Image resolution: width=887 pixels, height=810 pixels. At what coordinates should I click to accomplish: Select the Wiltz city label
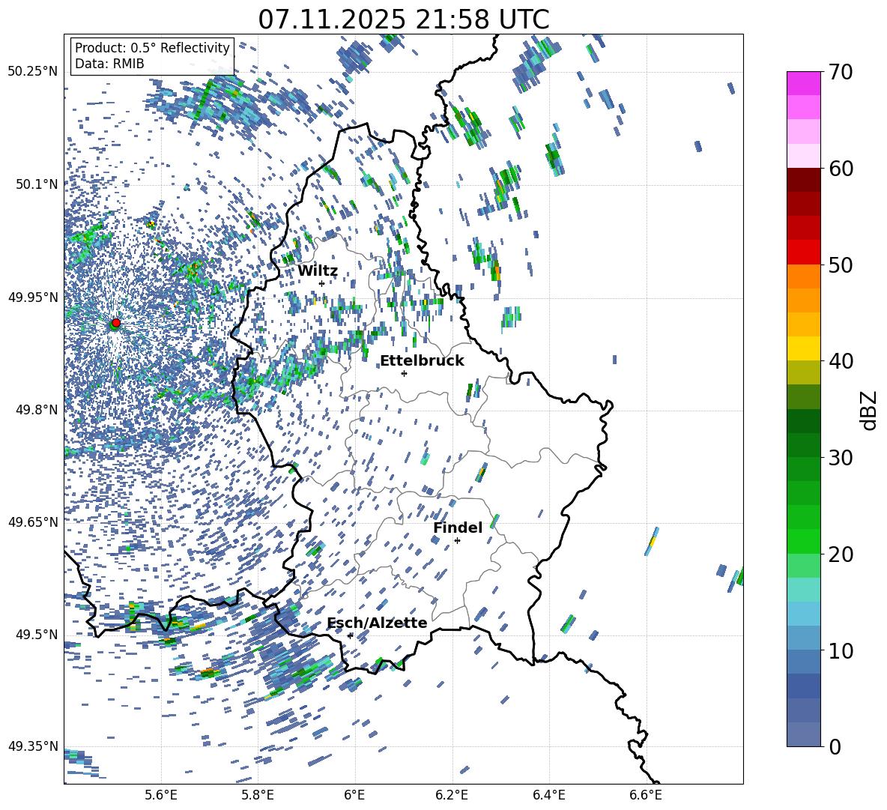tap(317, 271)
